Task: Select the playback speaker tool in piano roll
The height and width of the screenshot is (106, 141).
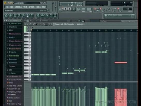Action: pos(51,24)
